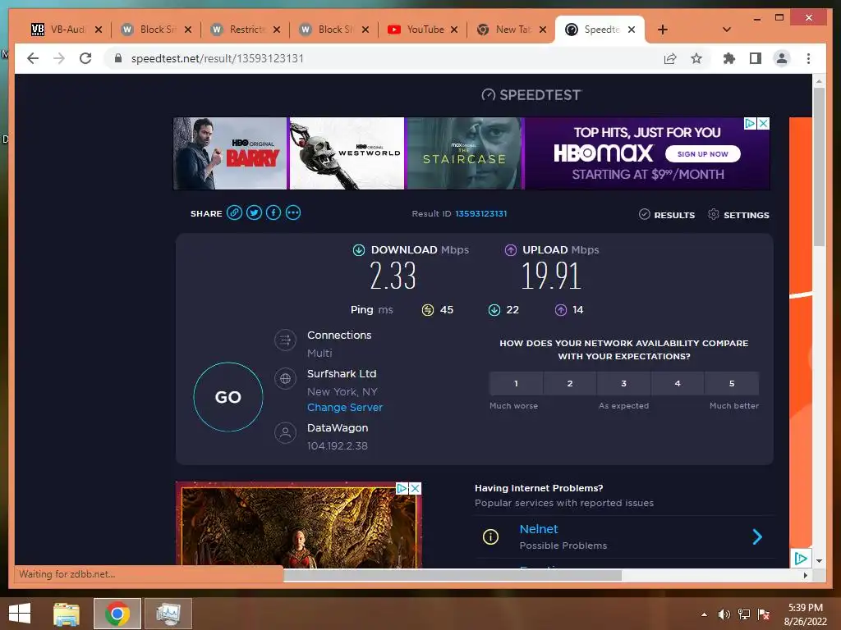Click the globe server icon beside Surfshark Ltd
The width and height of the screenshot is (841, 630).
[285, 379]
